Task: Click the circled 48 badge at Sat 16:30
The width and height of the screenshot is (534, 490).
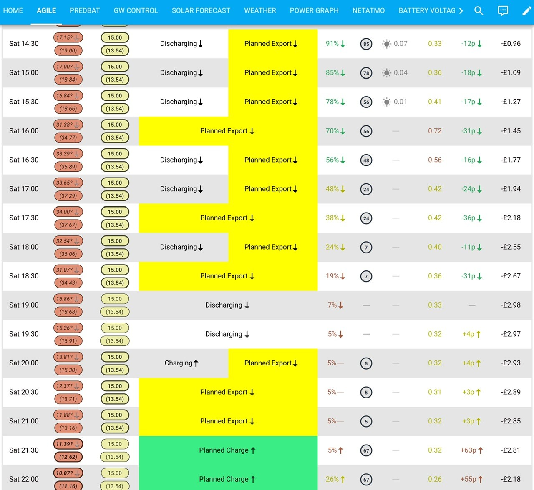Action: coord(366,160)
